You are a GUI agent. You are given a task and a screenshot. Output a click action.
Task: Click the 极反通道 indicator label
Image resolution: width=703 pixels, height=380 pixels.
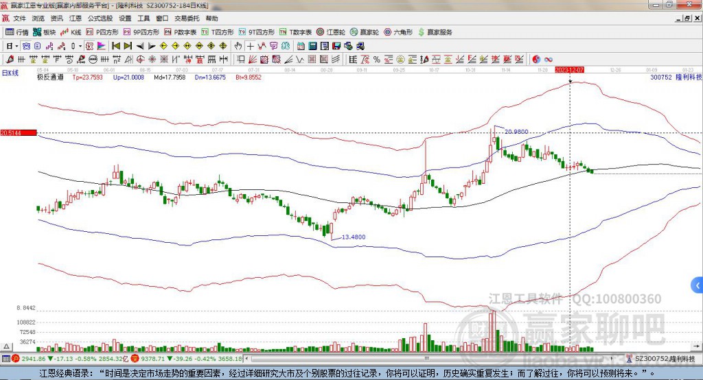click(50, 77)
